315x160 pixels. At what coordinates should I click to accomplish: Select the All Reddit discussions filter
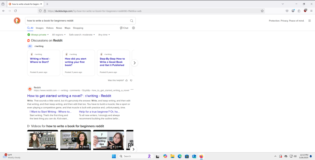click(x=30, y=46)
